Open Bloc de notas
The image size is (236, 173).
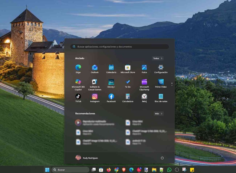161,96
